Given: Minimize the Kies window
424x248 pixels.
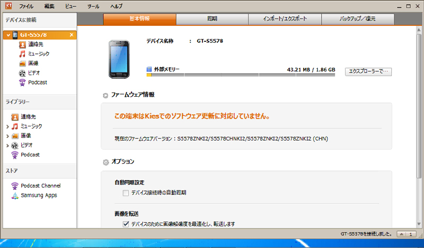Looking at the screenshot, I should [x=399, y=6].
